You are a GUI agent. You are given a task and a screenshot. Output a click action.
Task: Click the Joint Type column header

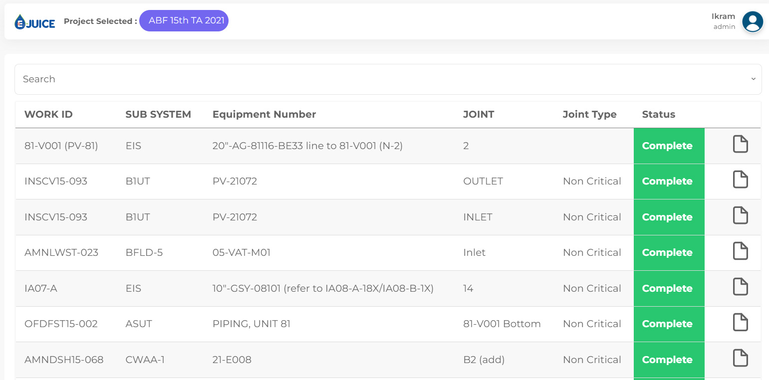[x=589, y=114]
